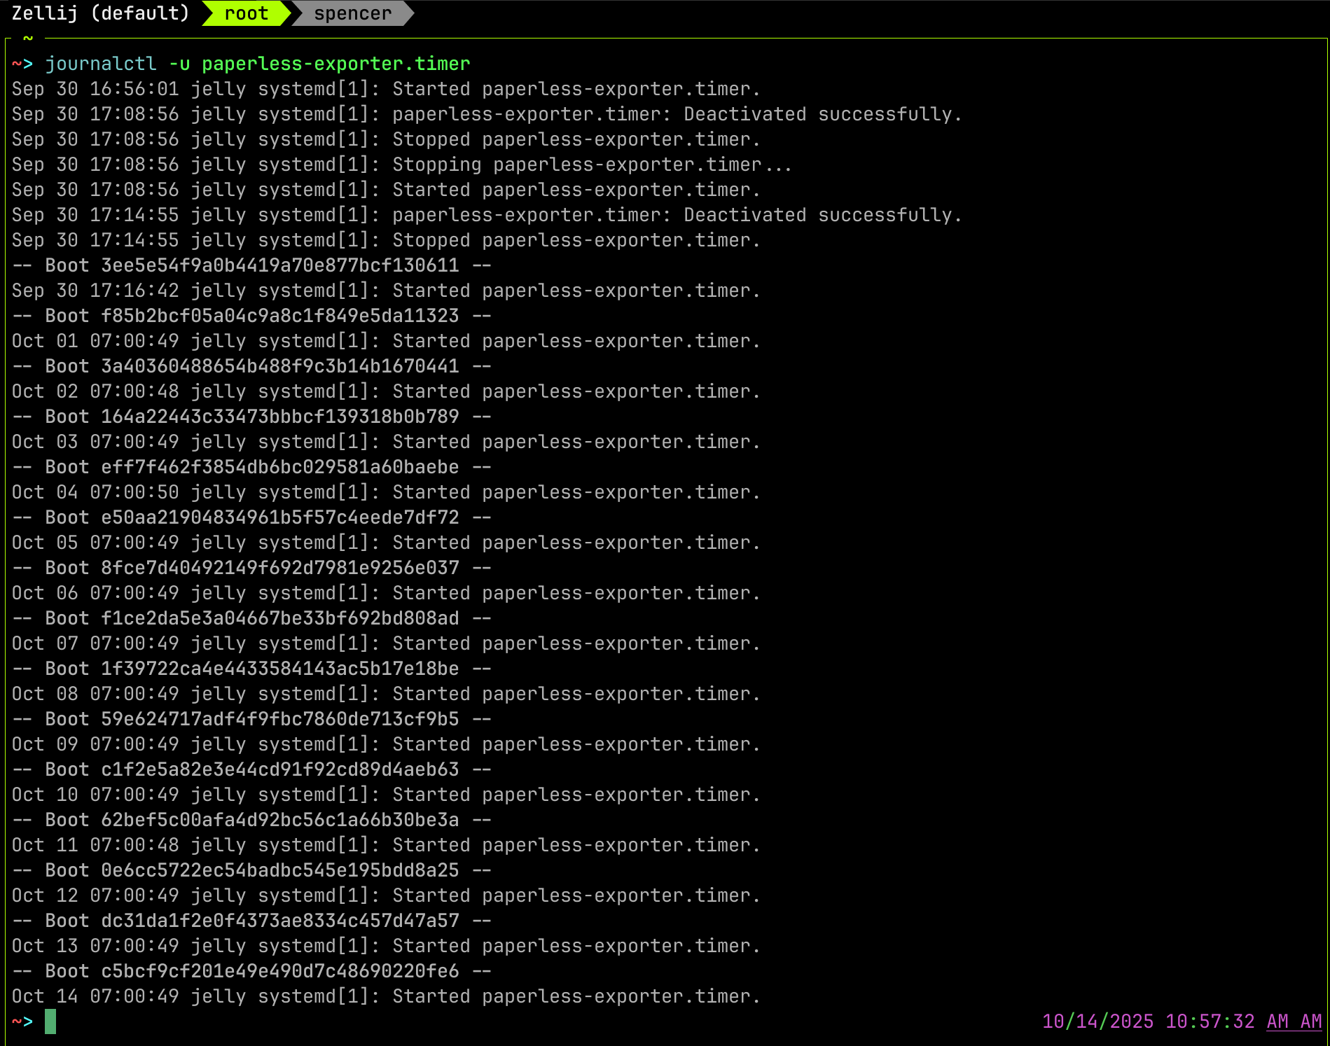
Task: Click the Oct 04 07:00:50 log line
Action: [385, 492]
